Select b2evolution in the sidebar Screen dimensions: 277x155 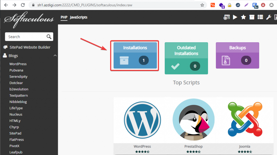pyautogui.click(x=19, y=89)
